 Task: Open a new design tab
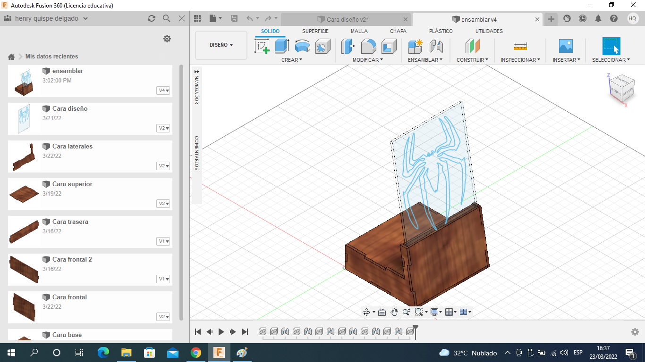pyautogui.click(x=551, y=19)
